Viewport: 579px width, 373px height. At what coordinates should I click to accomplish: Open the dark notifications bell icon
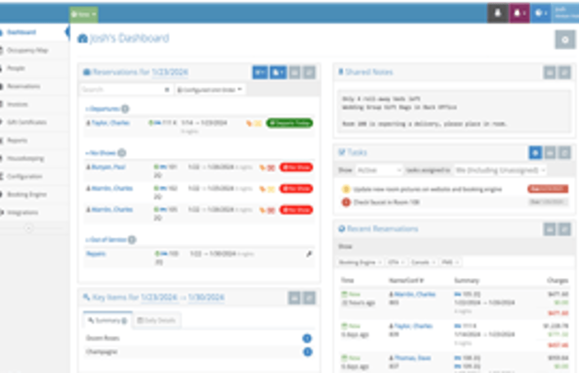(497, 13)
